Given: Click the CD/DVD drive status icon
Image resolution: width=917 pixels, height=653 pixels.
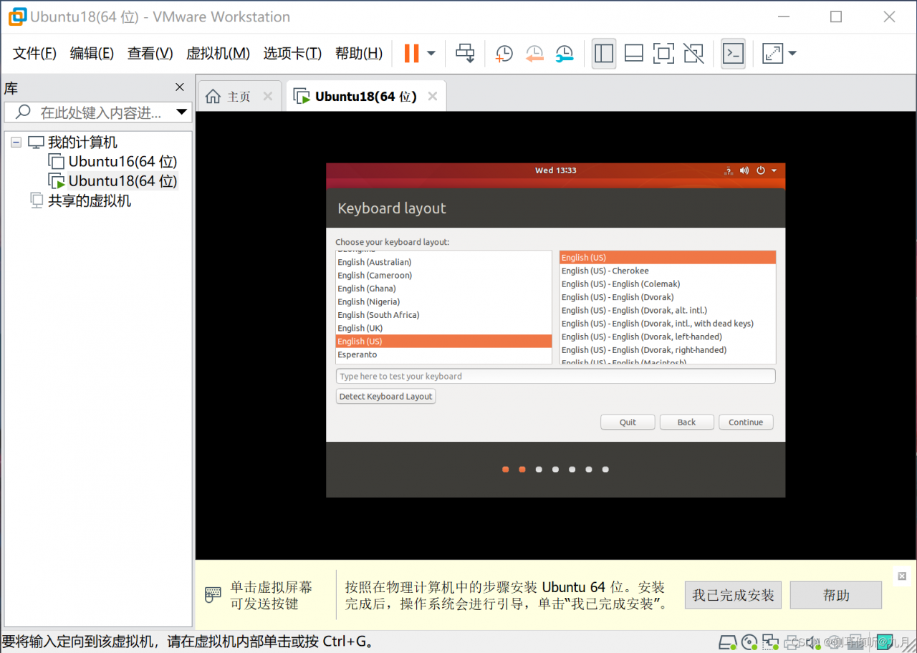Looking at the screenshot, I should point(749,642).
